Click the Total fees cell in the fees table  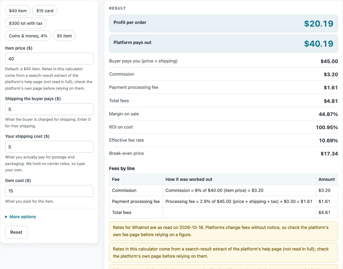(136, 212)
